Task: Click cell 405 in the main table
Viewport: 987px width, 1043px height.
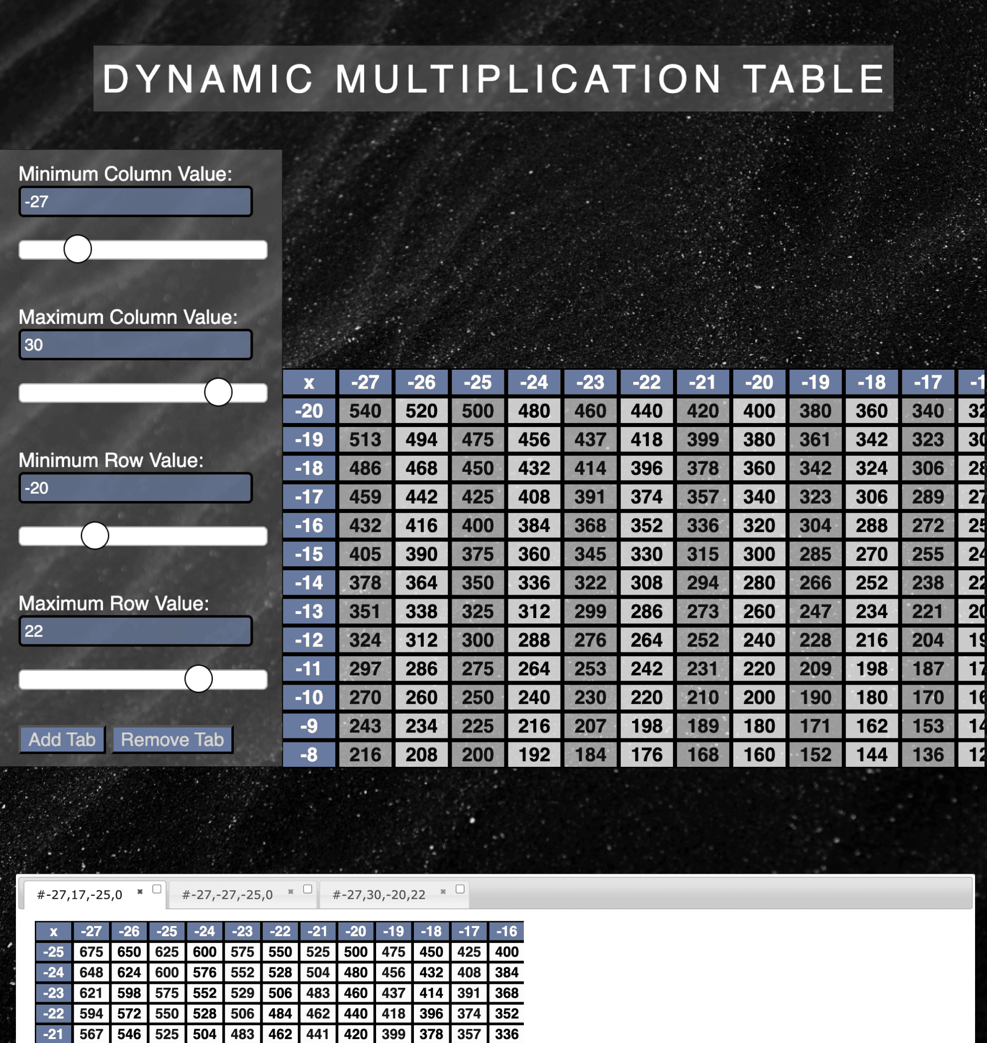Action: [365, 554]
